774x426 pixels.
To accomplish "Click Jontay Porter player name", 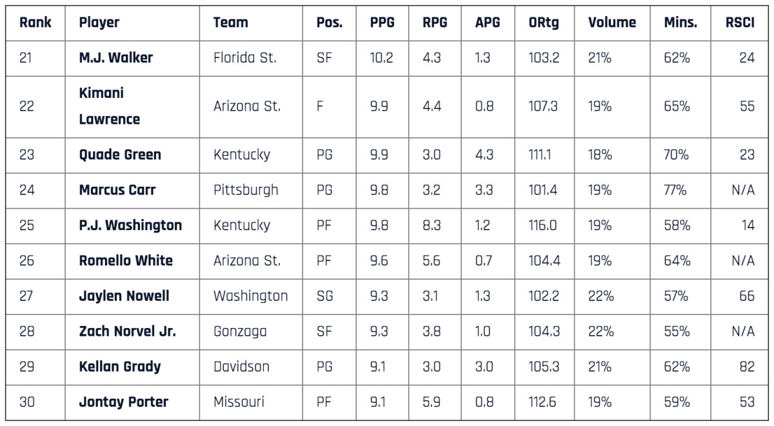I will tap(123, 402).
